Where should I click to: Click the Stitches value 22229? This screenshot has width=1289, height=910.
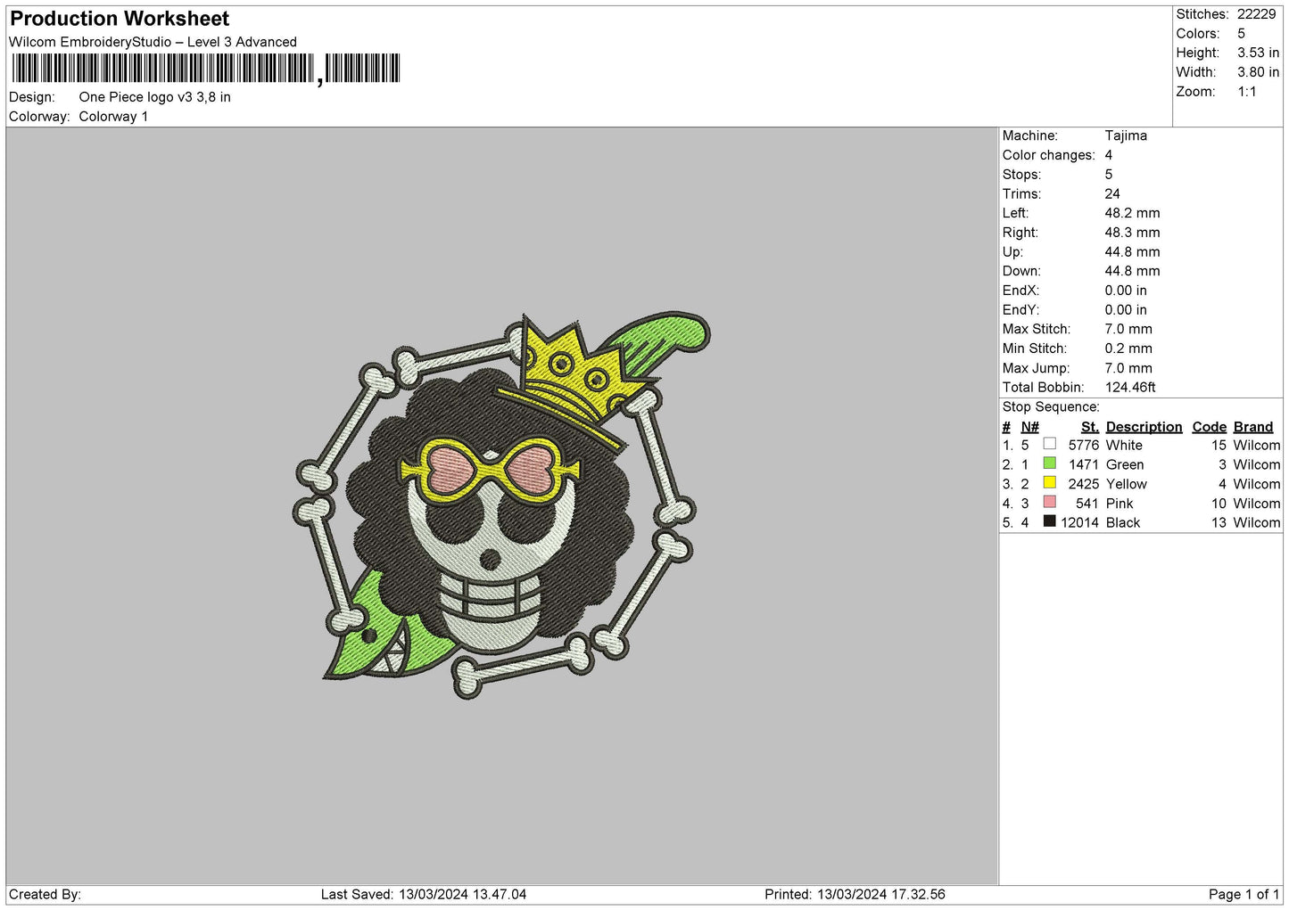click(x=1256, y=14)
